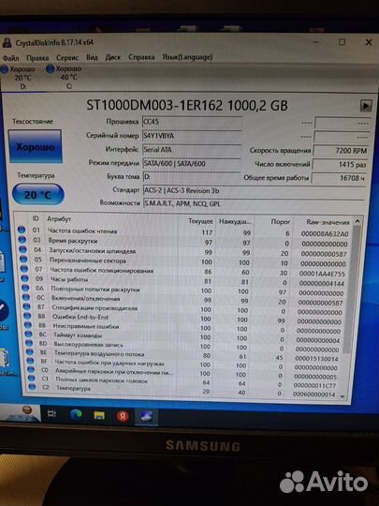This screenshot has width=379, height=506.
Task: Click the blue Хорошо health status button
Action: coord(36,146)
